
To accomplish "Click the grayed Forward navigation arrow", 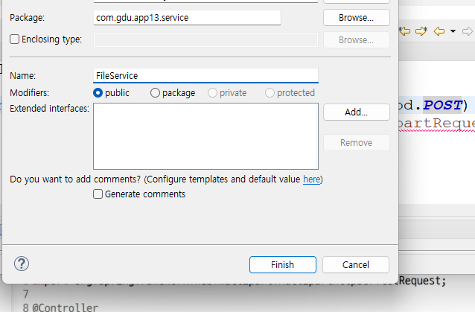I will click(468, 31).
